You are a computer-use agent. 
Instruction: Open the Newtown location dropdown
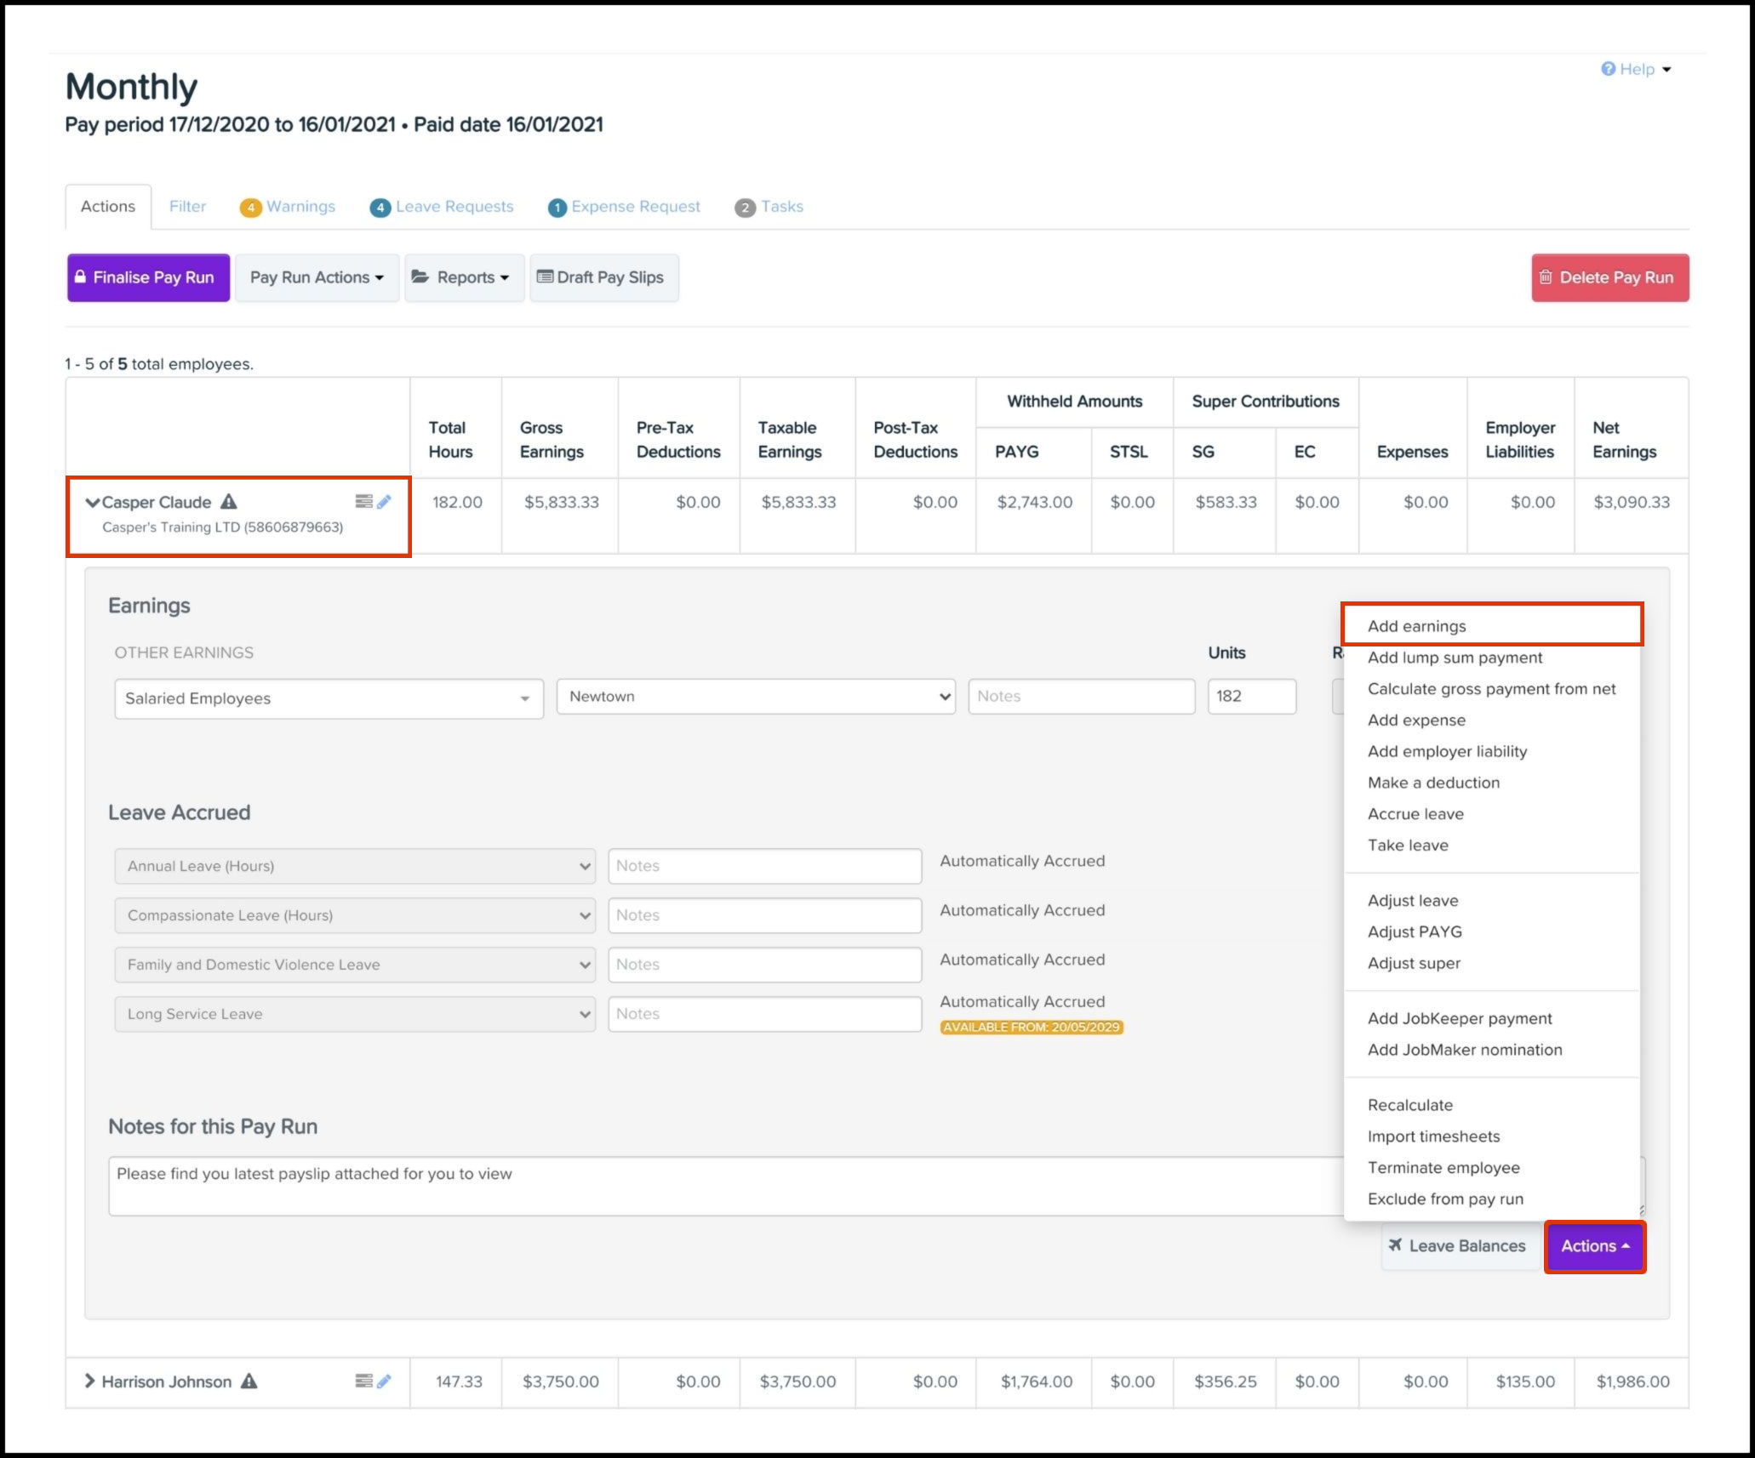point(755,697)
